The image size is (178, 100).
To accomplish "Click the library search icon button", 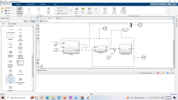I will [x=25, y=21].
